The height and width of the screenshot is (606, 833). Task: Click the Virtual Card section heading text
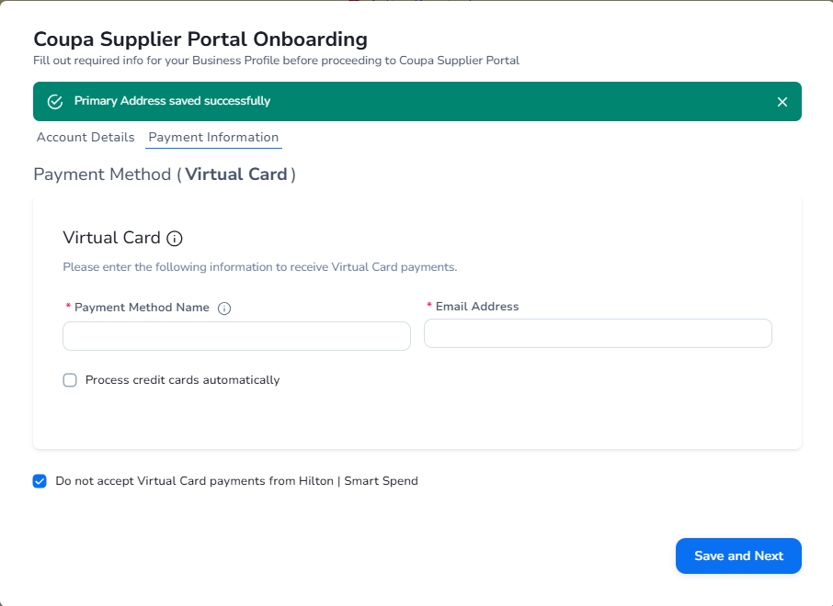(x=111, y=238)
